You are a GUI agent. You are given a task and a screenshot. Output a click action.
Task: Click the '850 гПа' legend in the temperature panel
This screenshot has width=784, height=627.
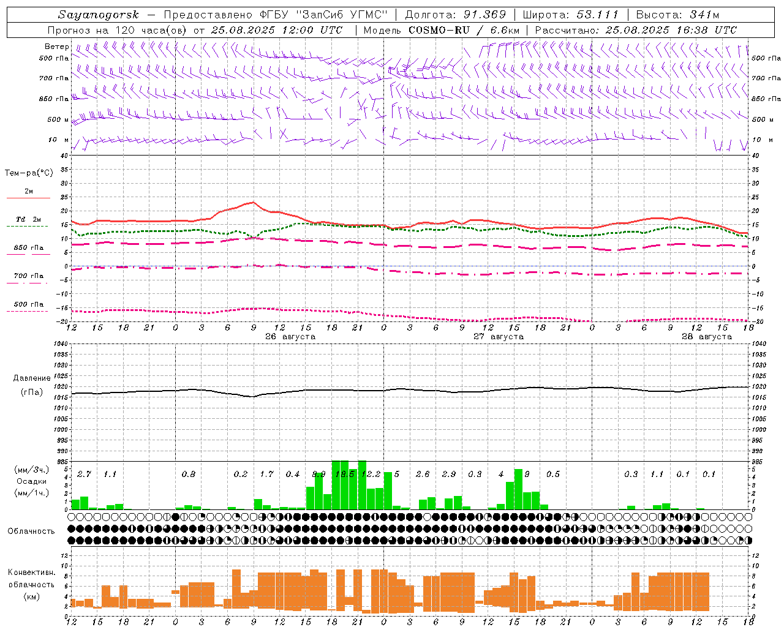tap(29, 248)
